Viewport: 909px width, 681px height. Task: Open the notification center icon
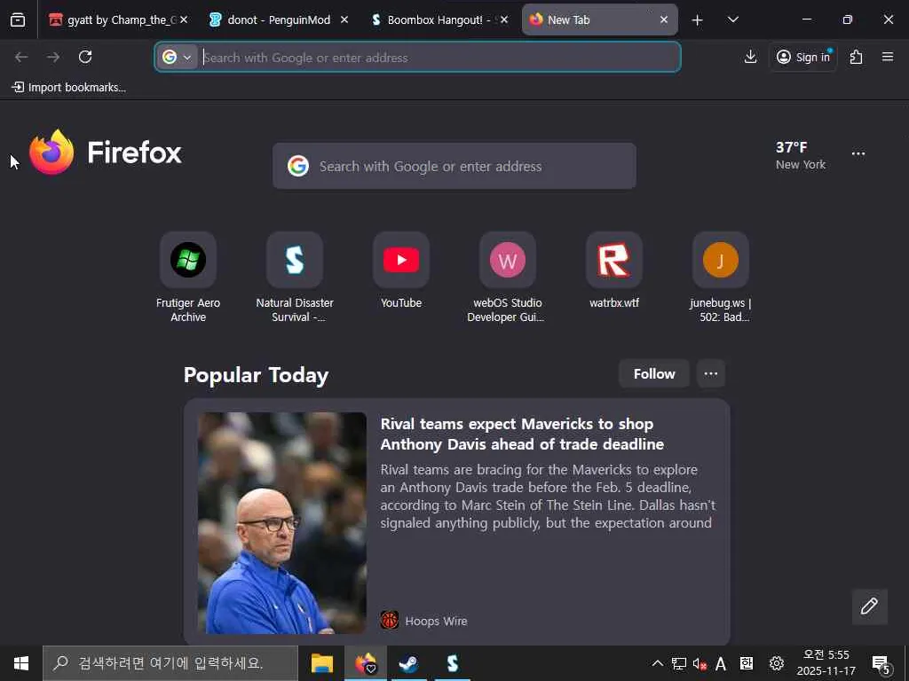click(x=881, y=665)
